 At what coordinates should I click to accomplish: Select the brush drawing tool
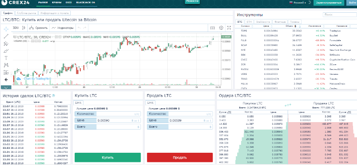(x=6, y=51)
